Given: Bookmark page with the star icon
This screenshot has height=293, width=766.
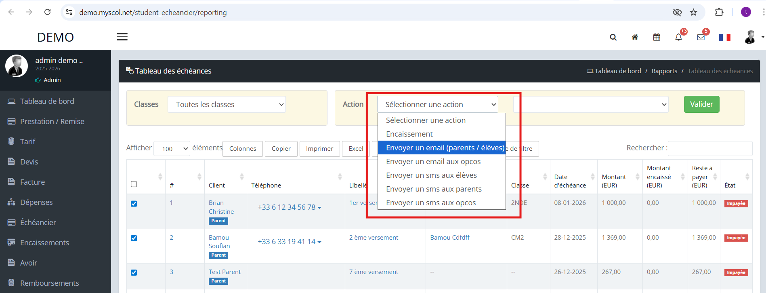Looking at the screenshot, I should point(693,12).
